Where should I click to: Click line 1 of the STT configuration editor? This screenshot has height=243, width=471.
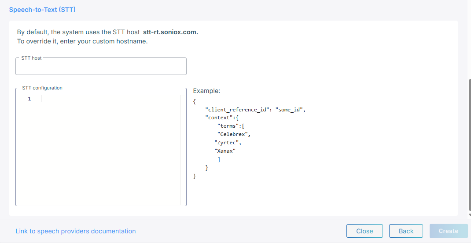click(110, 99)
